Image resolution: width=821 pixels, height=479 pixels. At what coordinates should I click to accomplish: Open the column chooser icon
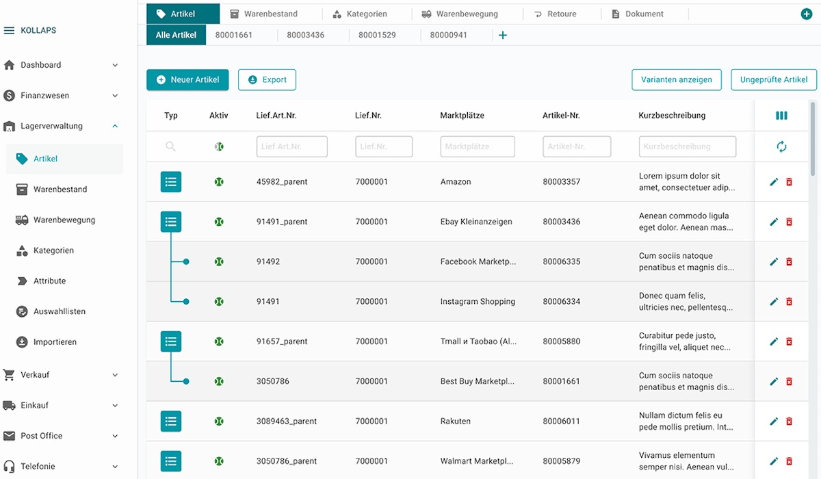781,116
